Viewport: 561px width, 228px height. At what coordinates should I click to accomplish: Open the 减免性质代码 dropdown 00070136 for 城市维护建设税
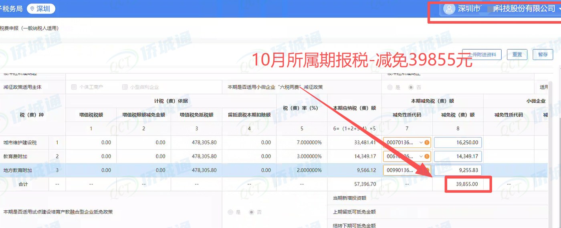coord(407,142)
